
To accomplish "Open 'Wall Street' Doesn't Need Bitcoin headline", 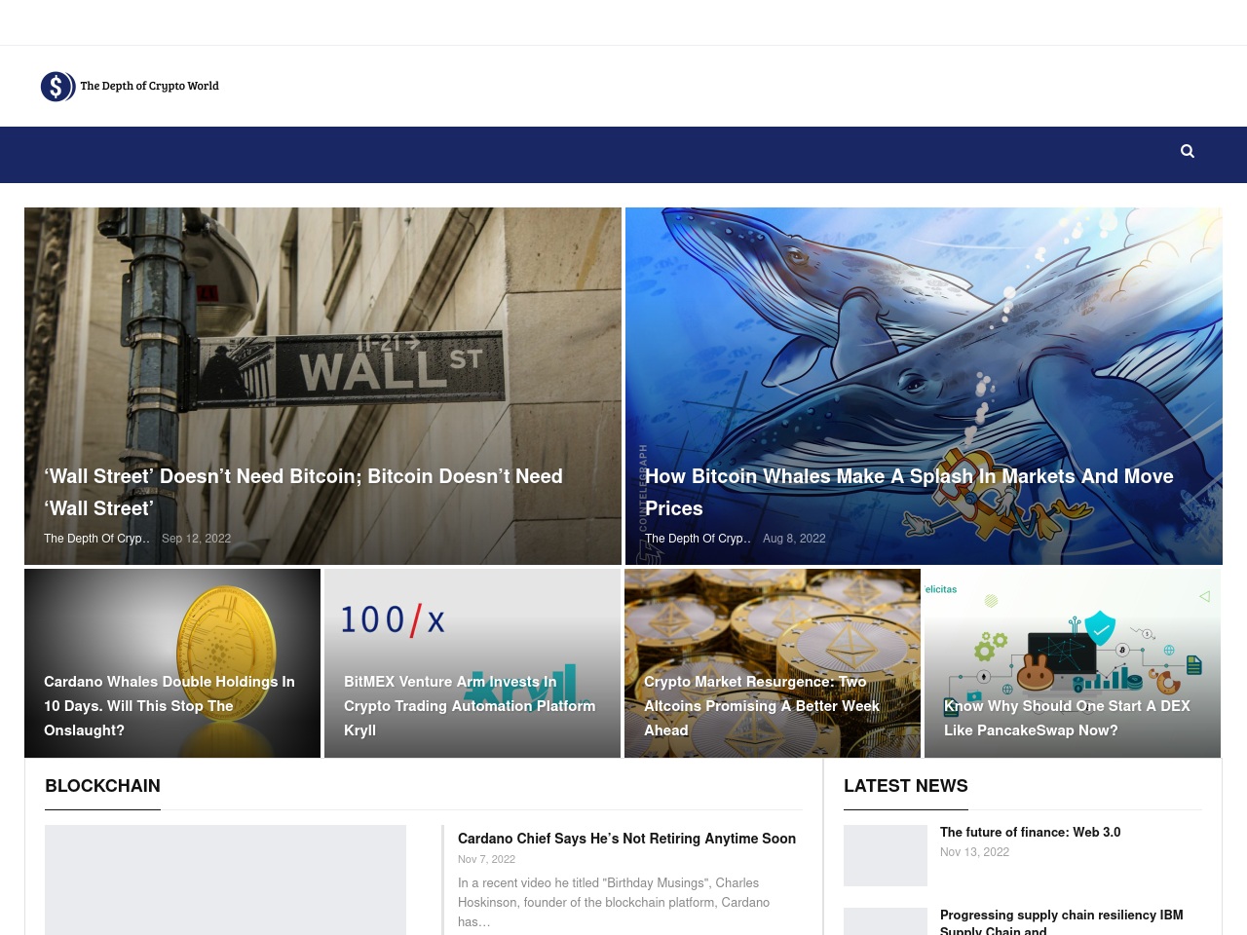I will tap(303, 492).
